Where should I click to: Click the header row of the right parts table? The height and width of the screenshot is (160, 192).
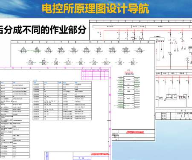point(62,82)
